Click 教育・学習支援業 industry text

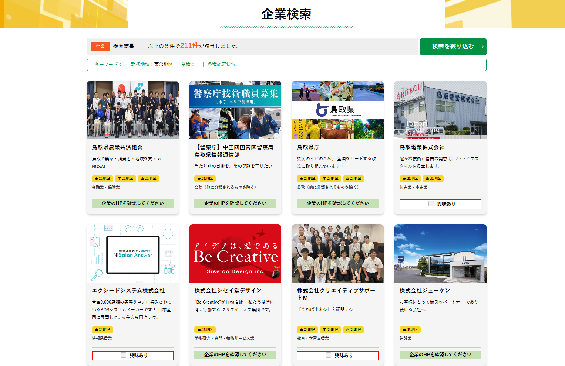tap(313, 339)
